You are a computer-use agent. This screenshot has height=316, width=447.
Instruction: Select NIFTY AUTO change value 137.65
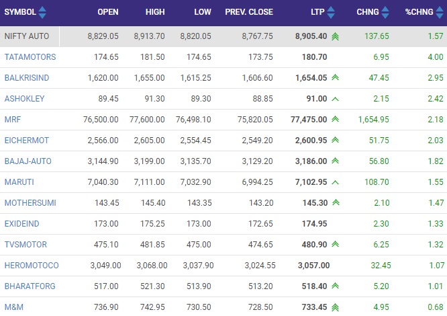click(x=377, y=36)
